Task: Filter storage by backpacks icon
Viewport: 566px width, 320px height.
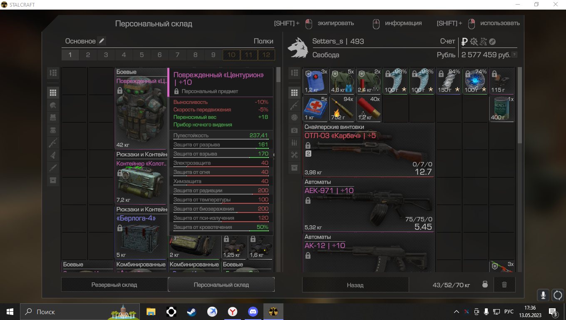Action: 53,130
